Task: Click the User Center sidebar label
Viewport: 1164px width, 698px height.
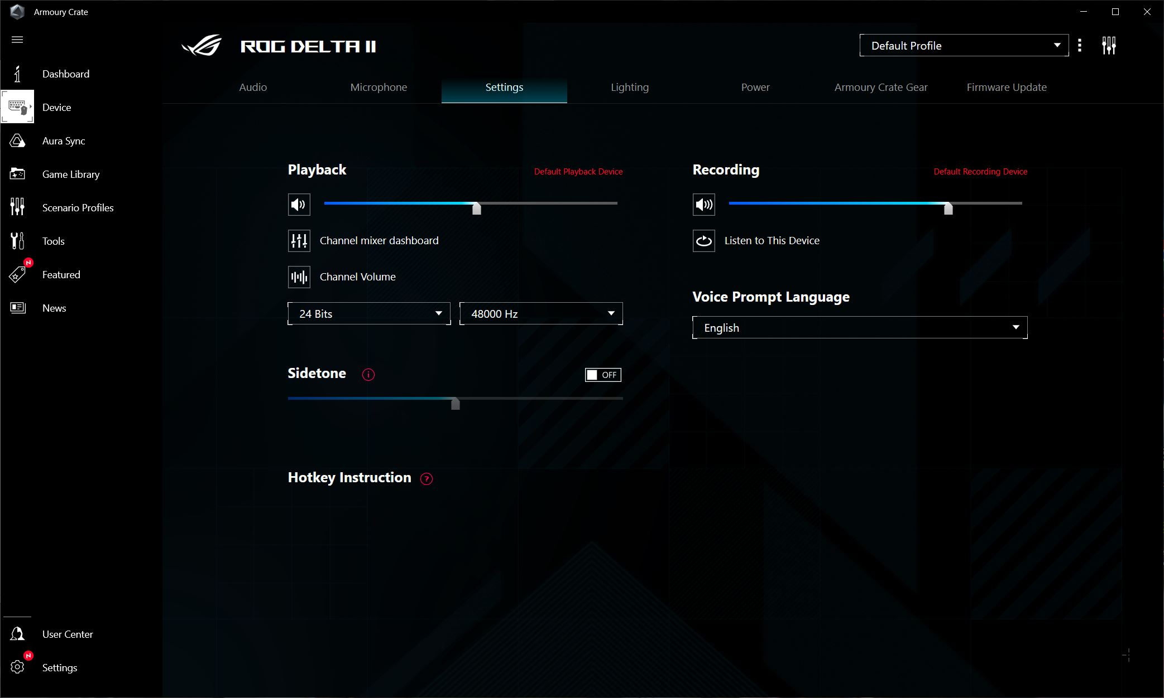Action: pos(68,634)
